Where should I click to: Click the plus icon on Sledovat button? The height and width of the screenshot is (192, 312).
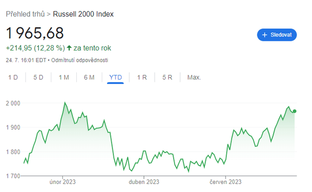264,35
